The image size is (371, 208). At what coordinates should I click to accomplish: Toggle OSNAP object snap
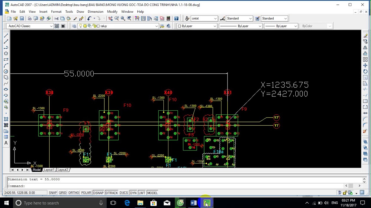[x=98, y=193]
